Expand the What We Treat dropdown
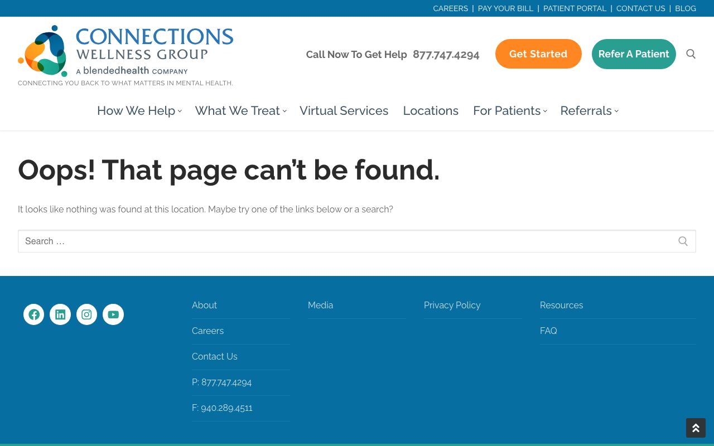The image size is (714, 446). coord(240,111)
